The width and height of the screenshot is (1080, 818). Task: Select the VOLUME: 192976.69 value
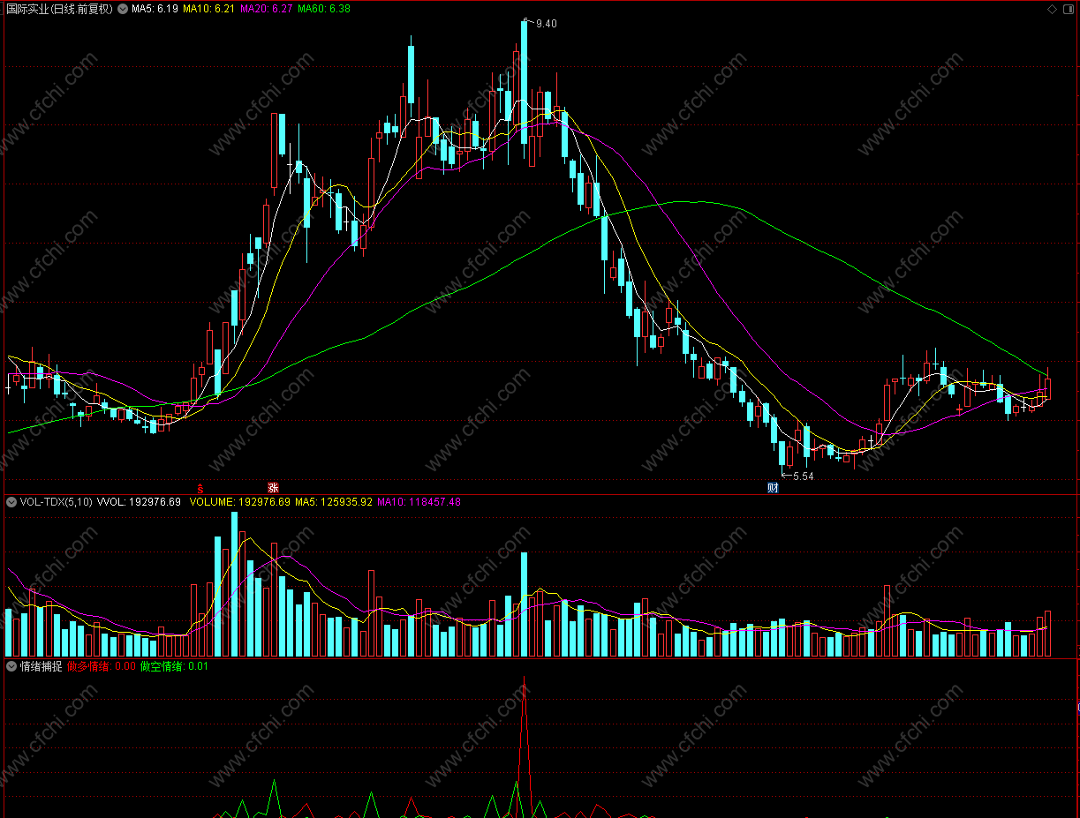pyautogui.click(x=240, y=502)
